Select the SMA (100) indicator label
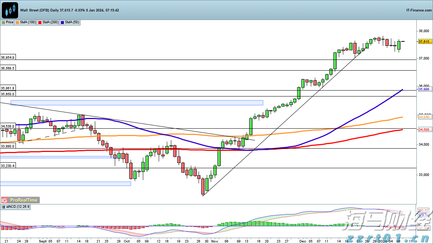This screenshot has width=433, height=244. coord(28,22)
